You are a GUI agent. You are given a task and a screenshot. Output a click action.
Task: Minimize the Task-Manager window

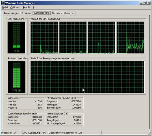coord(141,3)
